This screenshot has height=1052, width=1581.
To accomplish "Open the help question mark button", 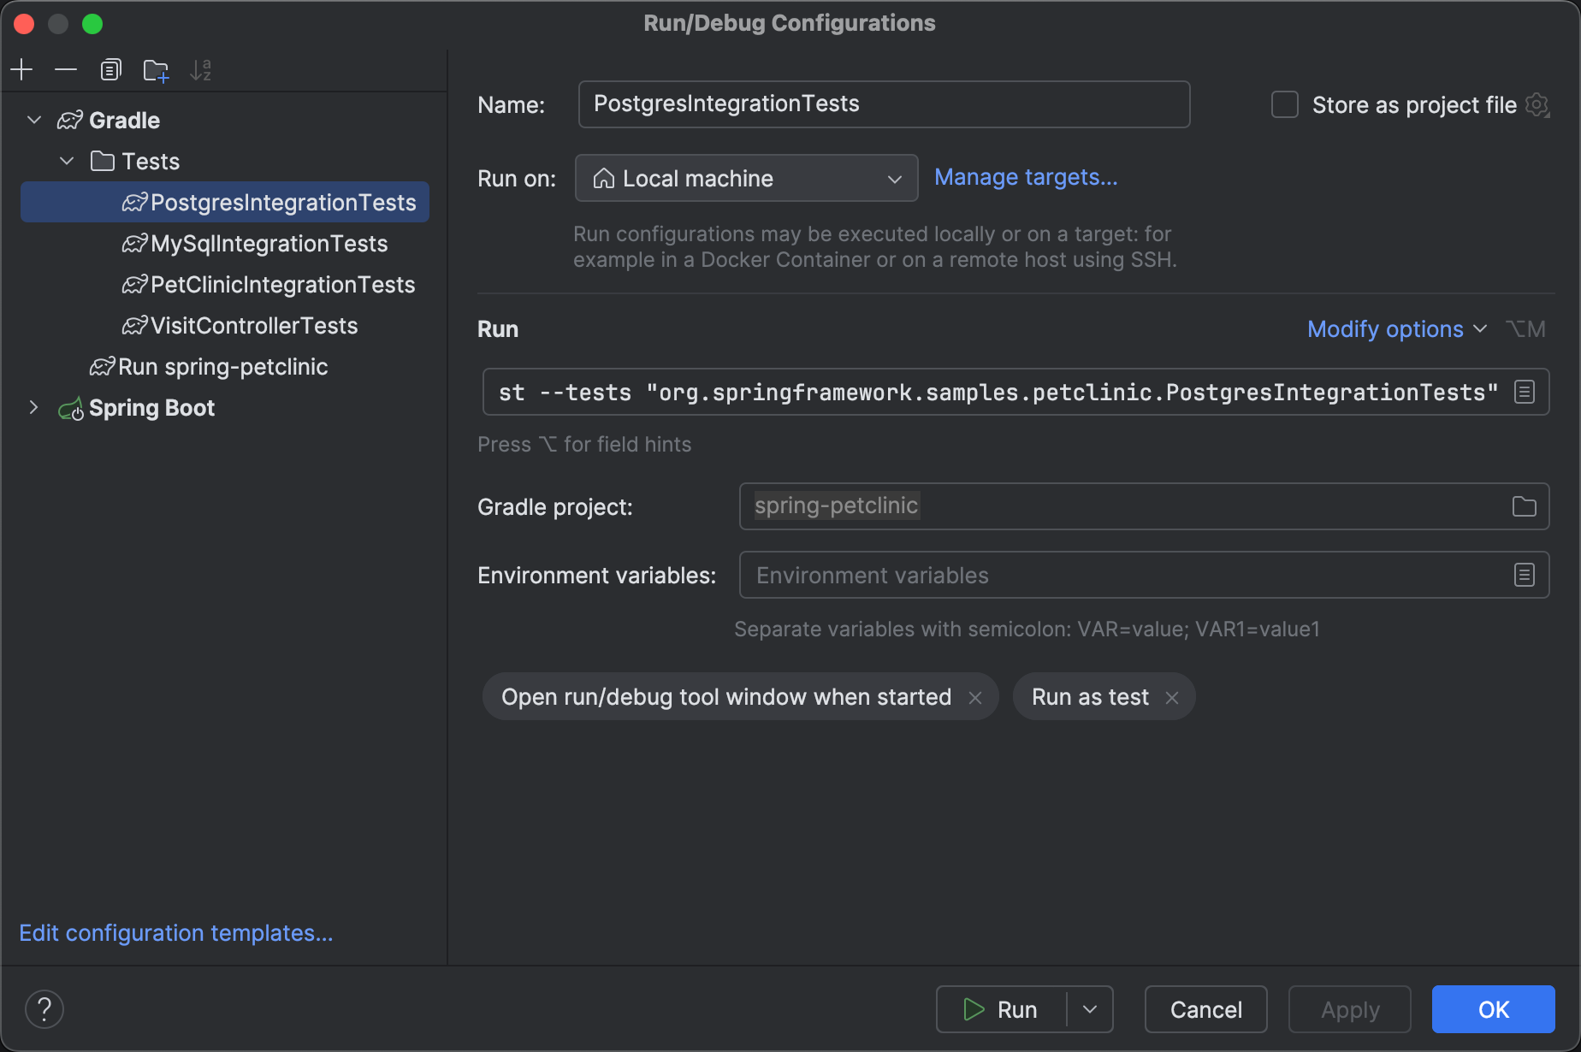I will coord(44,1009).
